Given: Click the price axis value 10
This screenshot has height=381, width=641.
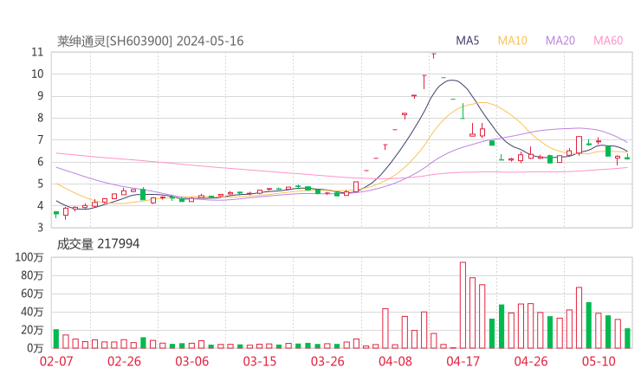Looking at the screenshot, I should pos(37,74).
